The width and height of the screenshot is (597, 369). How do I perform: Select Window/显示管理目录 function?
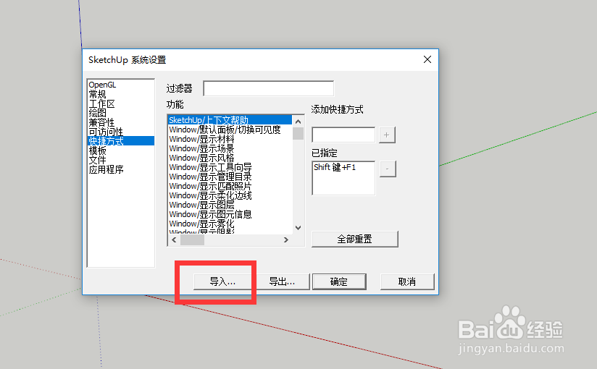pos(230,177)
